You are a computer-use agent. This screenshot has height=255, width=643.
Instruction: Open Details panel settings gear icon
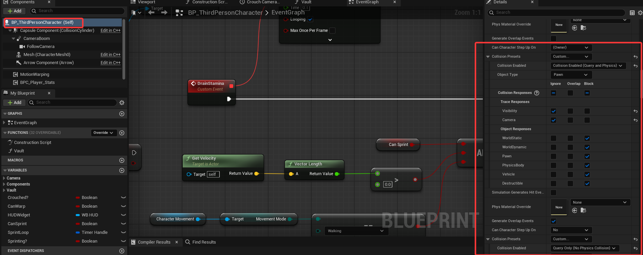pyautogui.click(x=640, y=13)
